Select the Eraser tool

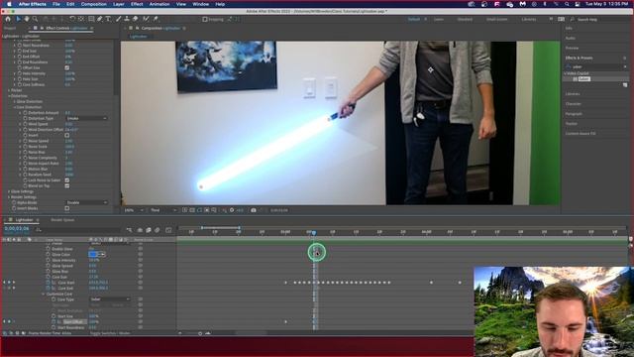click(x=135, y=19)
